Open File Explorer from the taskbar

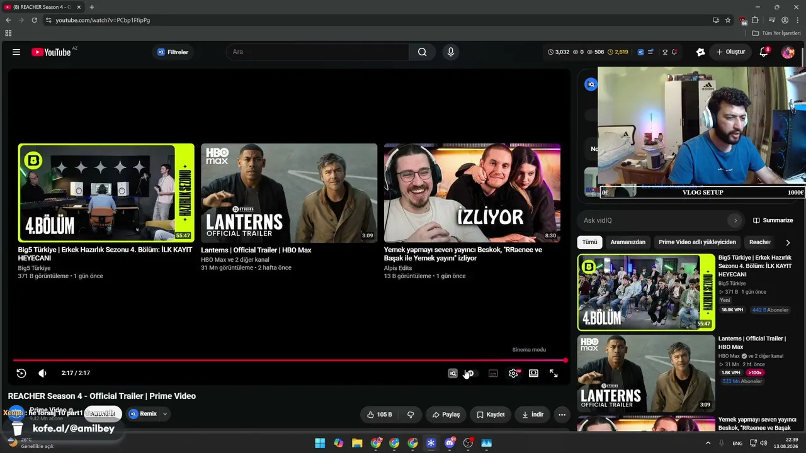[357, 443]
